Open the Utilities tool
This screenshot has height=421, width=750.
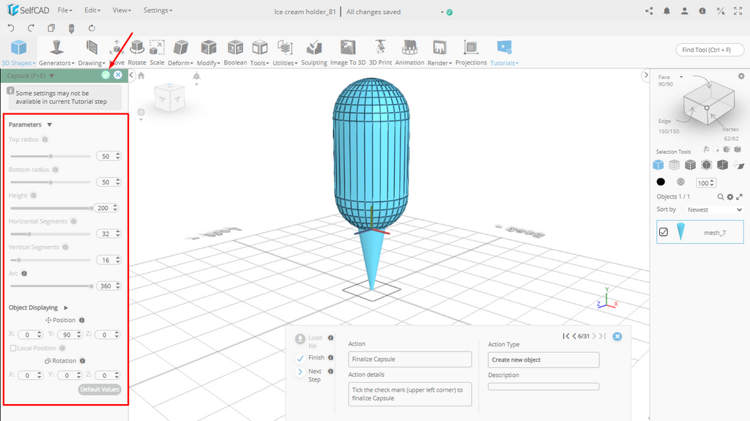click(285, 53)
